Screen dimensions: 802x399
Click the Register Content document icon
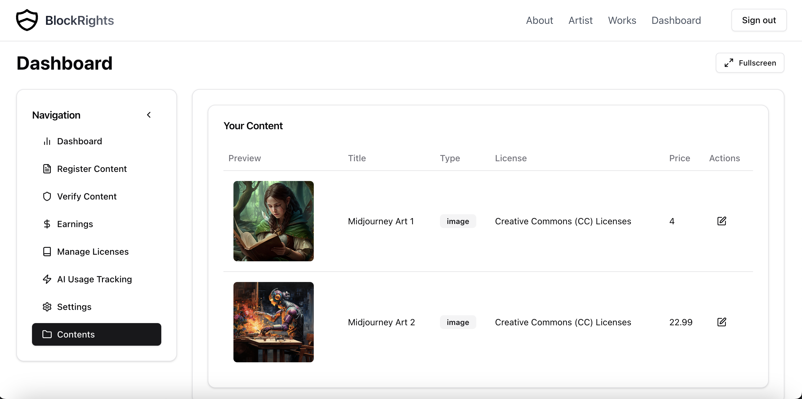pos(47,169)
